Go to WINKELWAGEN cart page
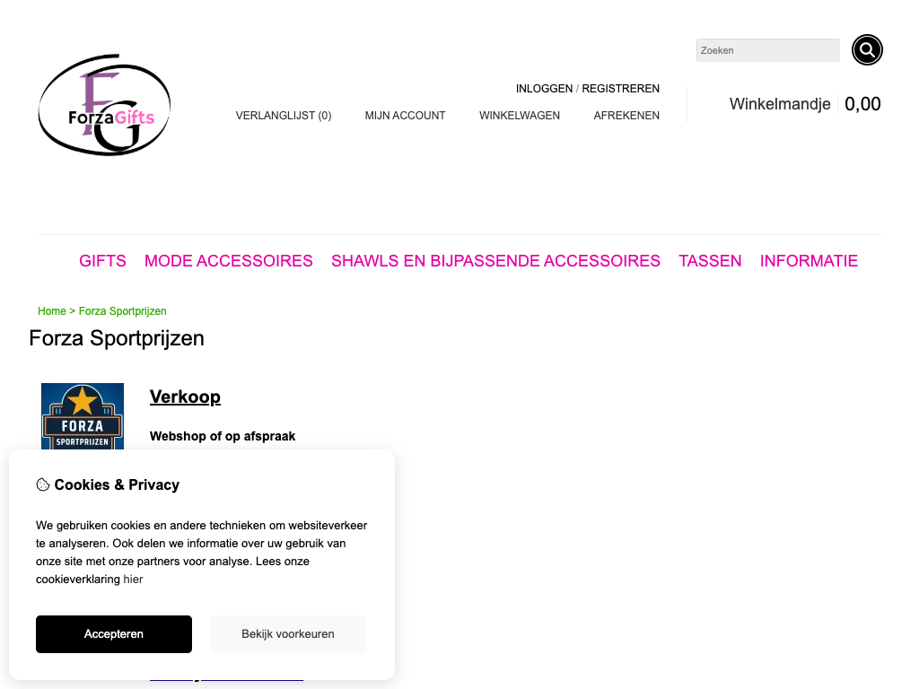 520,116
